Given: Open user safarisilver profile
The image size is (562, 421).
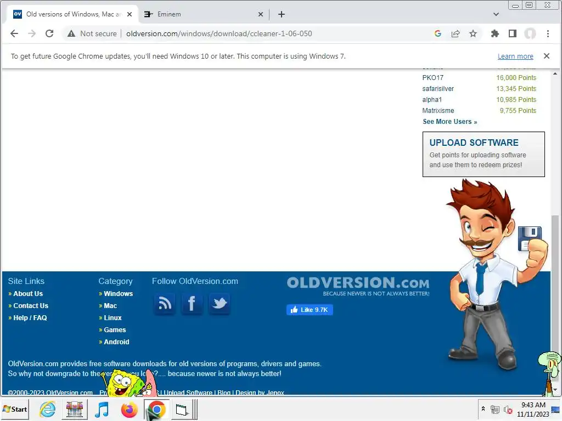Looking at the screenshot, I should tap(437, 88).
